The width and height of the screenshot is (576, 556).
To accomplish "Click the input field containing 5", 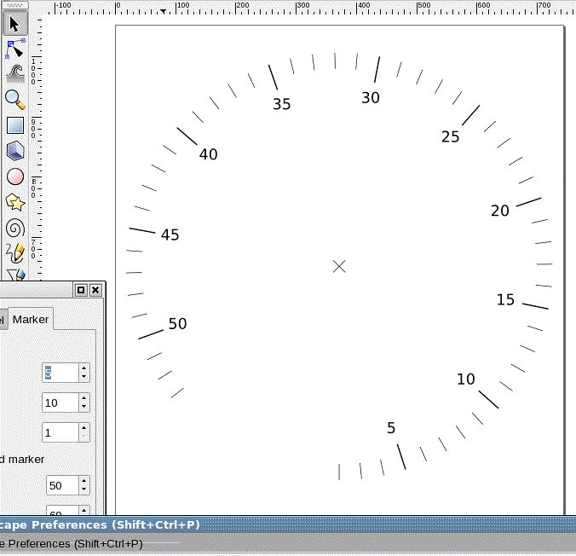I will pyautogui.click(x=60, y=373).
